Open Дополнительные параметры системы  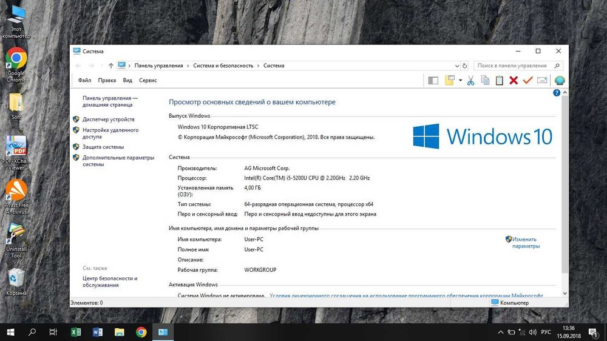[x=118, y=161]
